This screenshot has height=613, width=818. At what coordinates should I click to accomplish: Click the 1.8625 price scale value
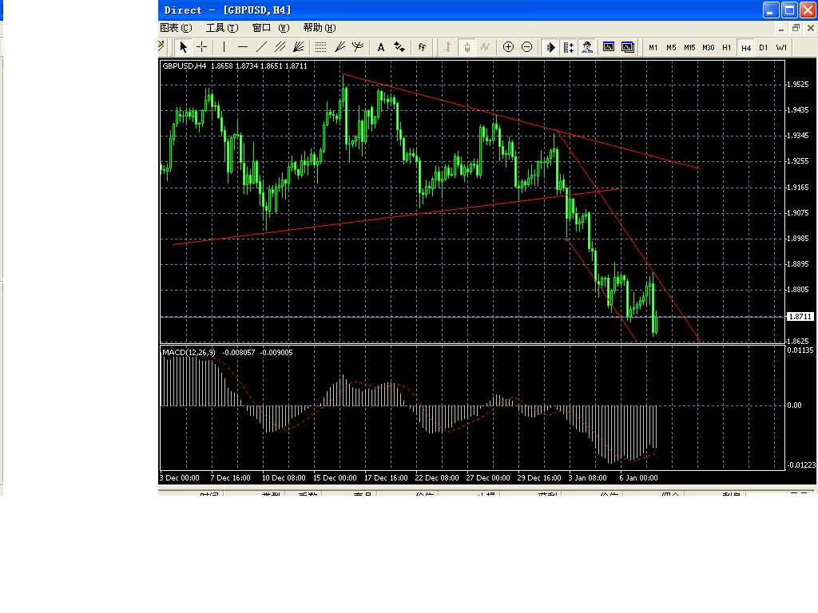click(x=798, y=342)
